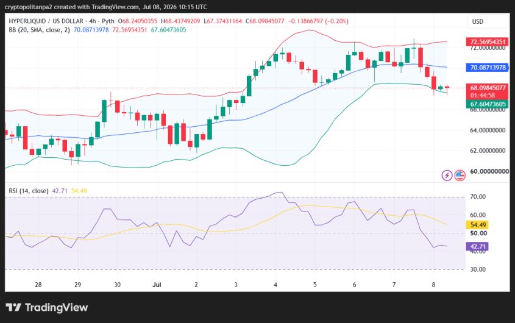Click the purple 42.71 in RSI legend
515x323 pixels.
tap(60, 191)
